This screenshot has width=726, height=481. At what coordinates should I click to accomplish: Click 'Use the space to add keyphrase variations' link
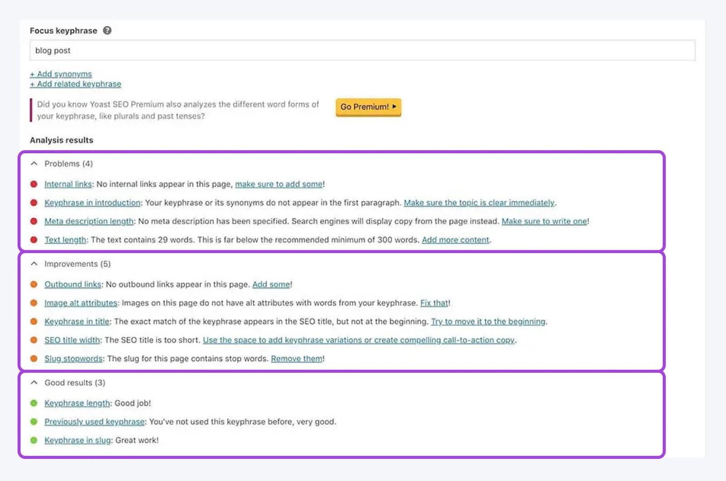point(358,340)
